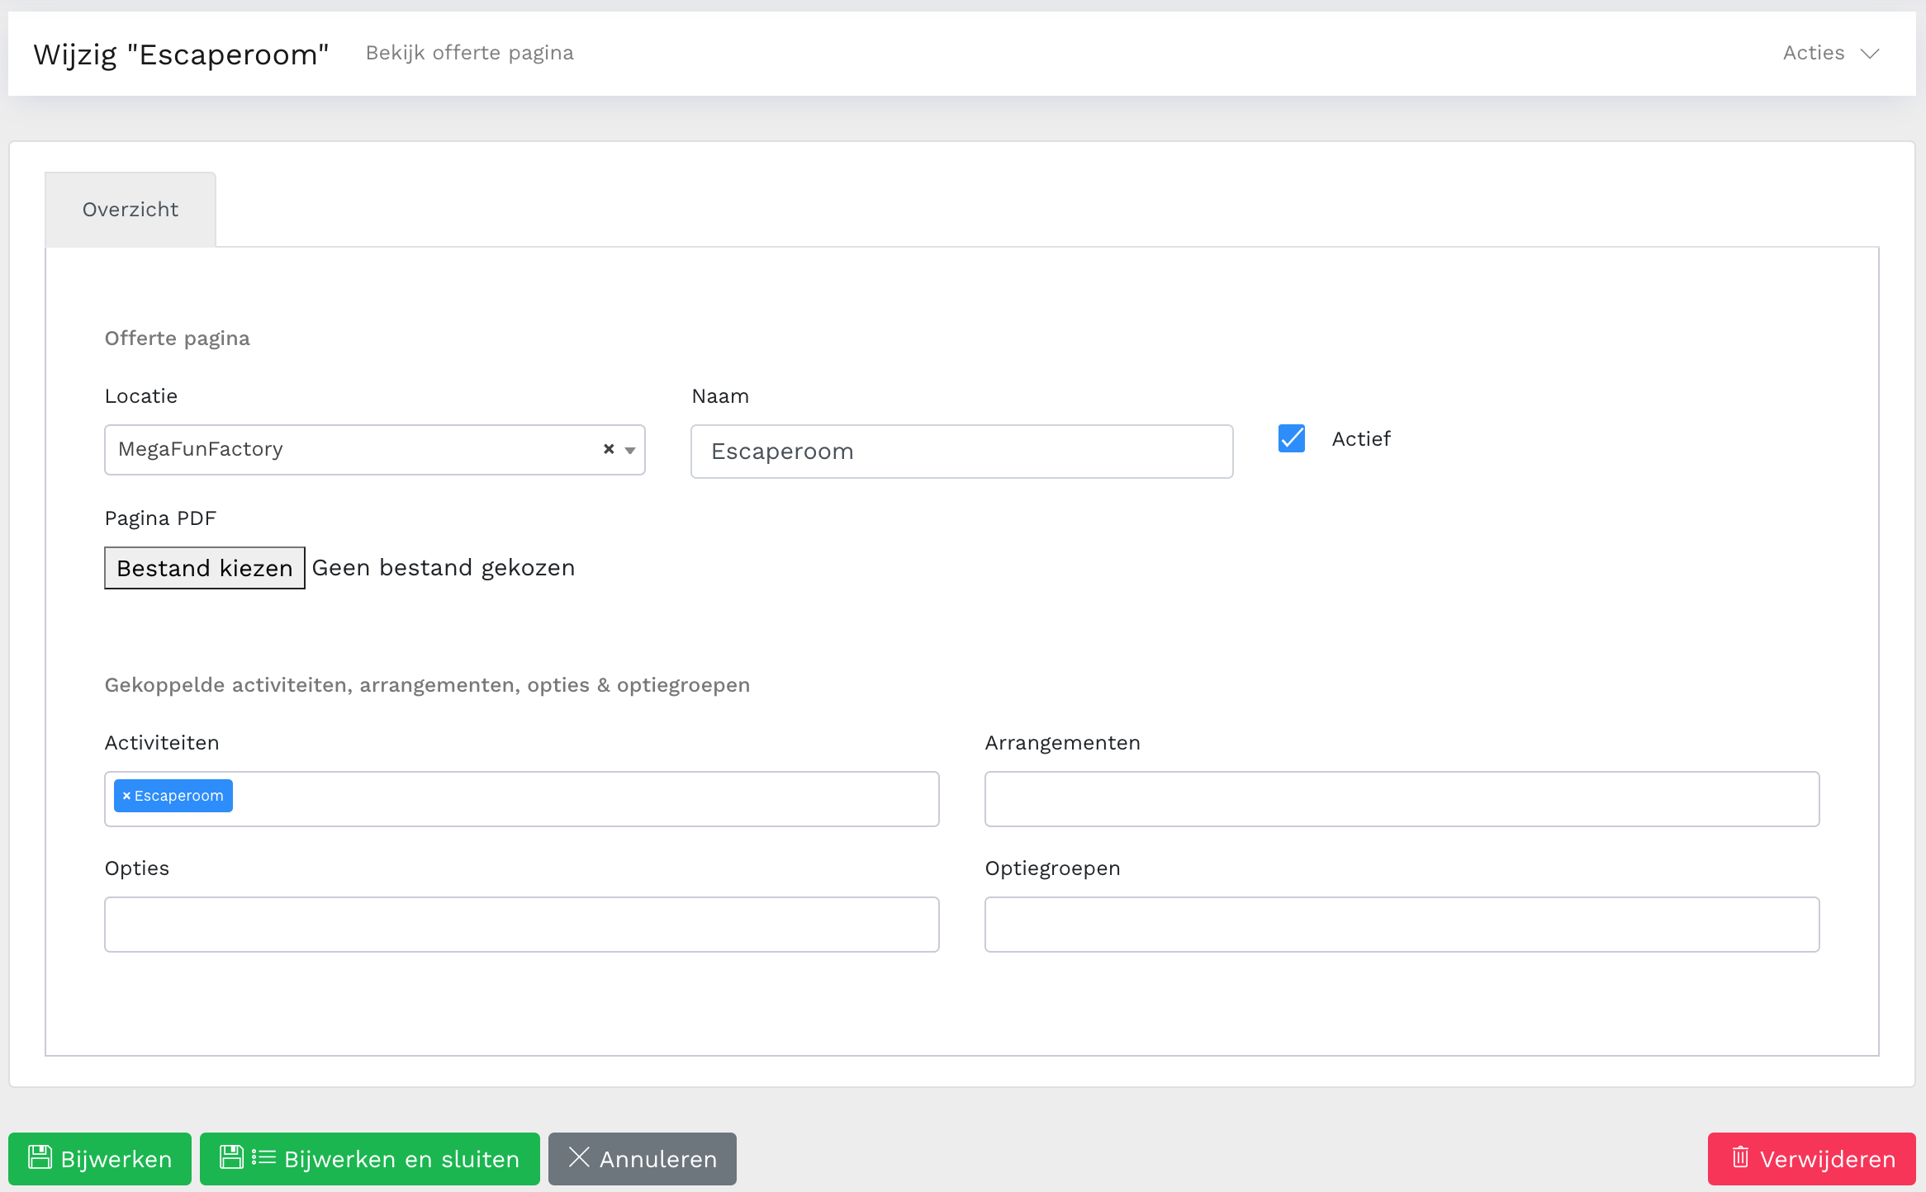
Task: Click the X icon on Annuleren button
Action: tap(579, 1157)
